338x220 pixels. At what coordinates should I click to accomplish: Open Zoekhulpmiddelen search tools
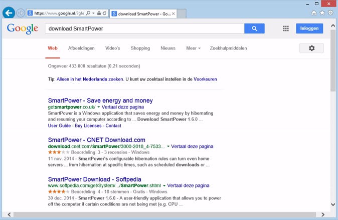click(x=228, y=48)
